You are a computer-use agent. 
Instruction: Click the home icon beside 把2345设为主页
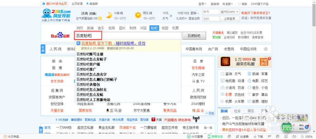(x=44, y=3)
